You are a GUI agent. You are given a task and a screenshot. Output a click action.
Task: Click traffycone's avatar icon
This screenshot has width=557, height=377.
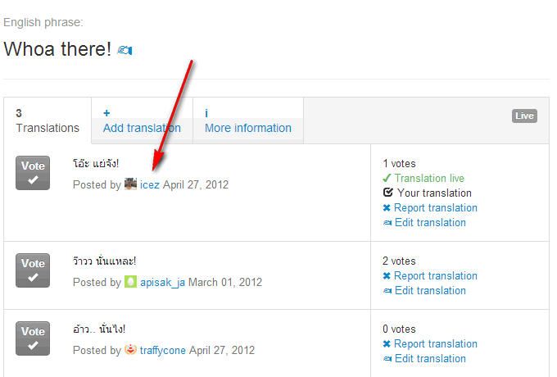pos(130,350)
